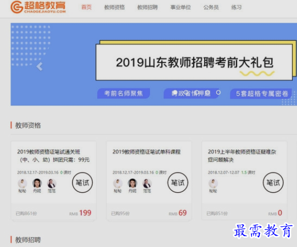
Task: Open the 练习 nav tab
Action: (236, 7)
